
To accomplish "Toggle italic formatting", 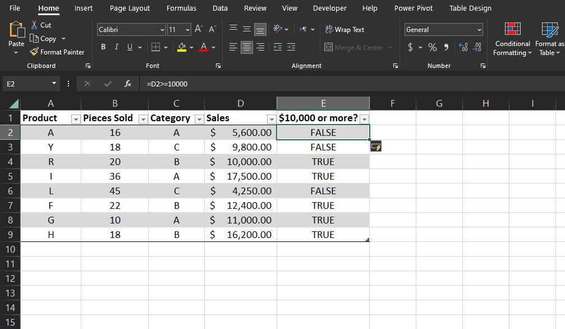I will pos(116,47).
